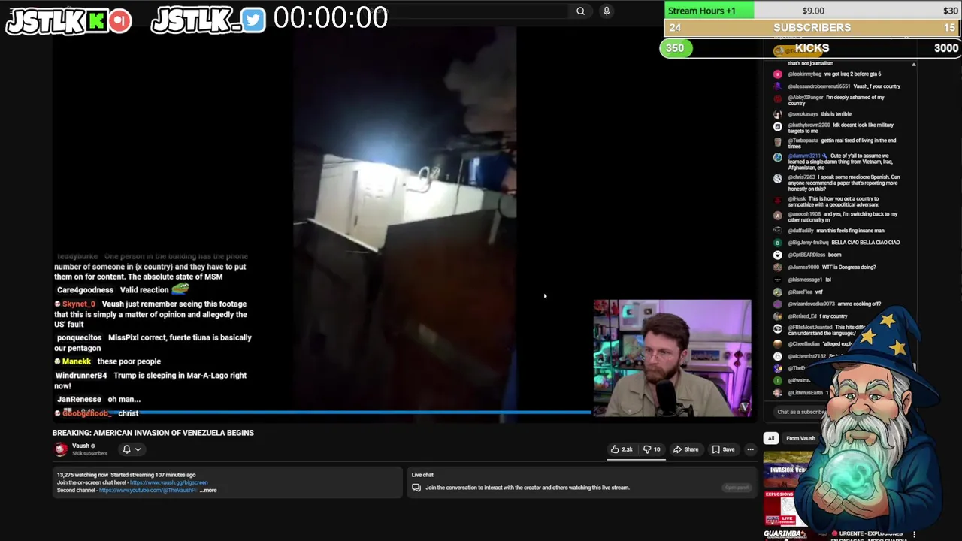Viewport: 962px width, 541px height.
Task: Open options for URGENTE video
Action: point(914,535)
